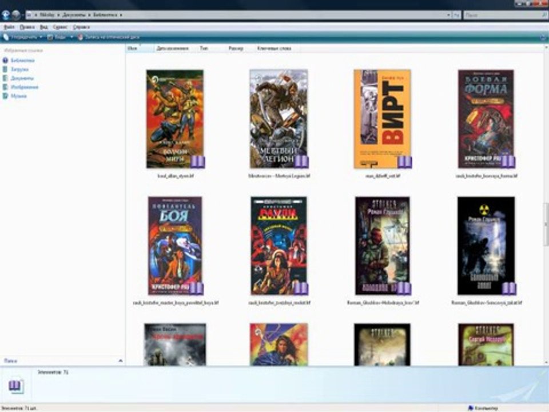Click the Изображения sidebar folder icon

[x=5, y=87]
